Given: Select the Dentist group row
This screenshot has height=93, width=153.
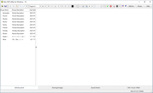Looking at the screenshot, I should pyautogui.click(x=18, y=19).
